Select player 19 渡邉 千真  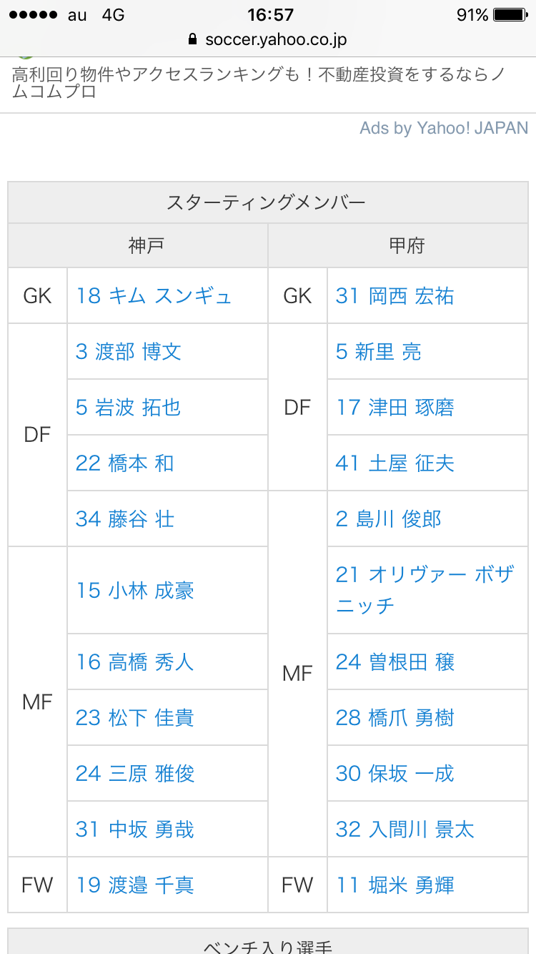point(135,885)
